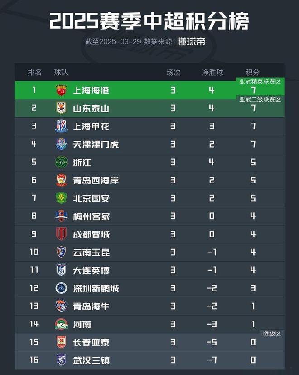Sort by the 积分 column header
This screenshot has height=375, width=299.
tap(252, 72)
